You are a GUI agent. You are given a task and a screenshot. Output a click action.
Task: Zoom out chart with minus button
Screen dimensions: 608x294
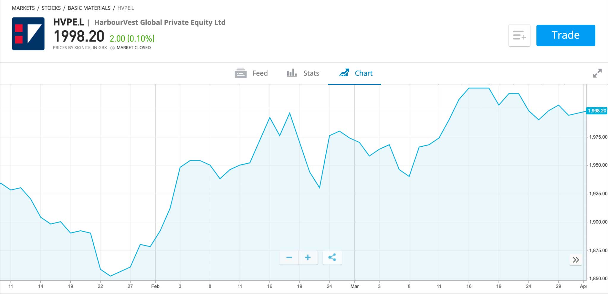(x=289, y=257)
